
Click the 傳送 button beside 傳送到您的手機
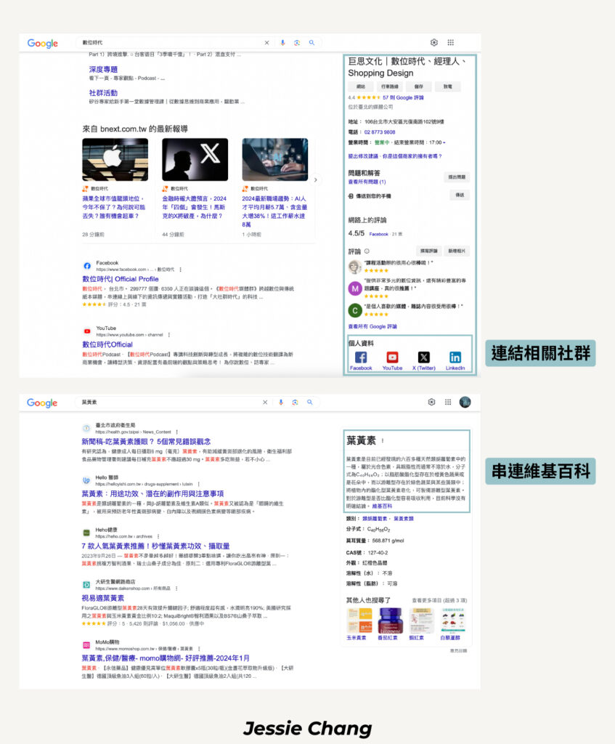460,195
